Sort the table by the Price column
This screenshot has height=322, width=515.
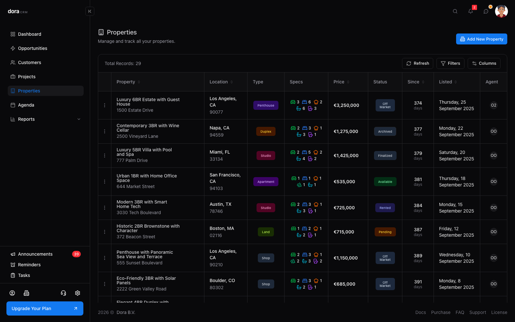pyautogui.click(x=342, y=82)
